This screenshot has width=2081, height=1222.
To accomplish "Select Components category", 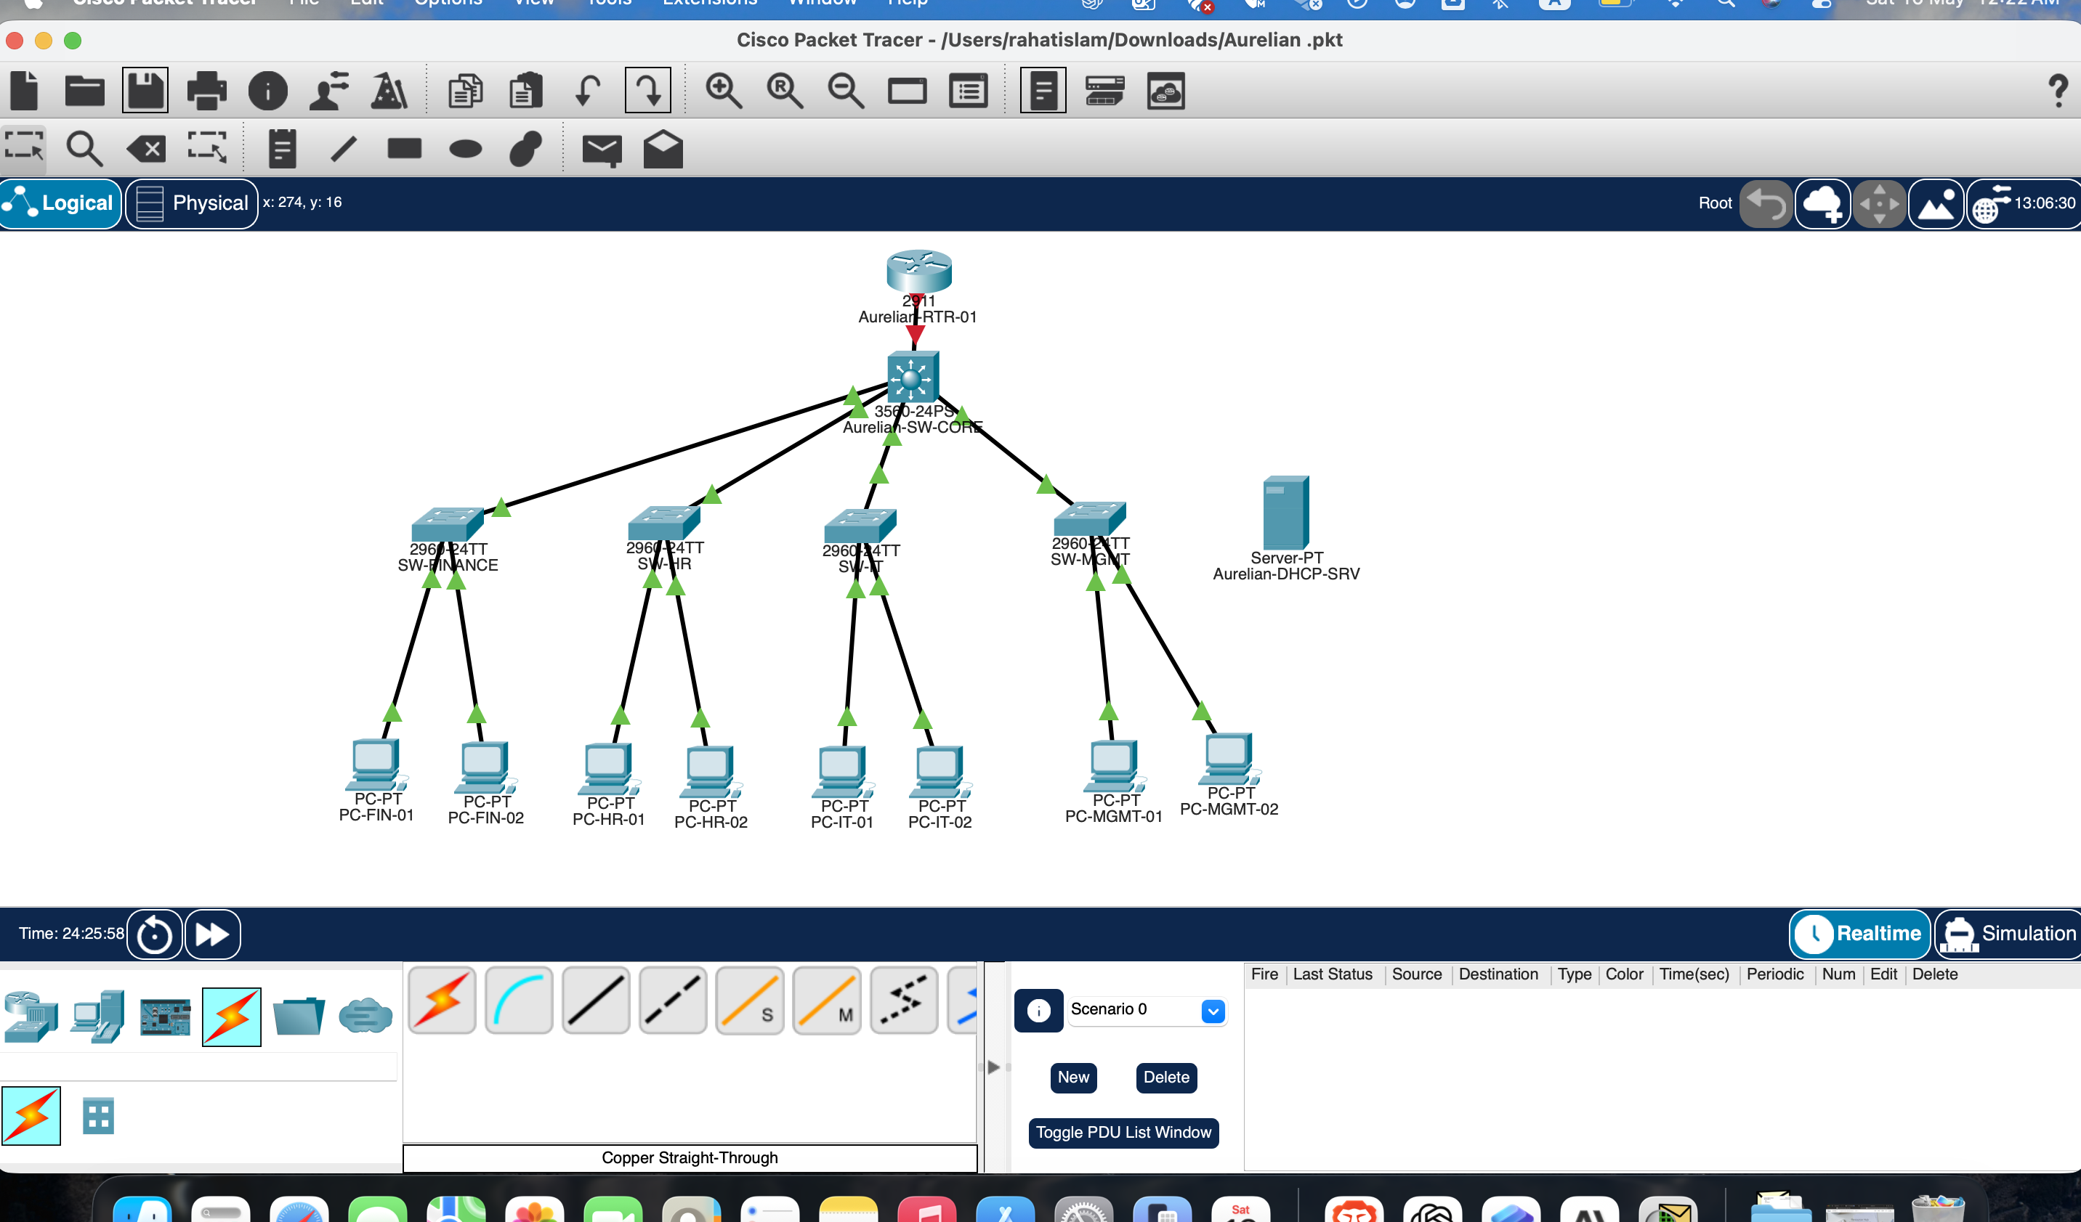I will (x=165, y=1017).
